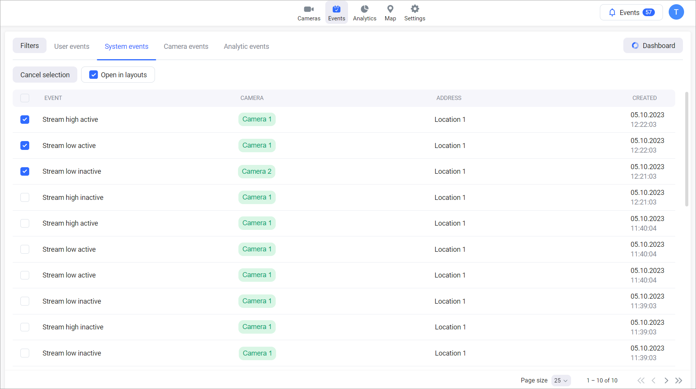Switch to the Camera events tab
Viewport: 696px width, 389px height.
[x=186, y=47]
